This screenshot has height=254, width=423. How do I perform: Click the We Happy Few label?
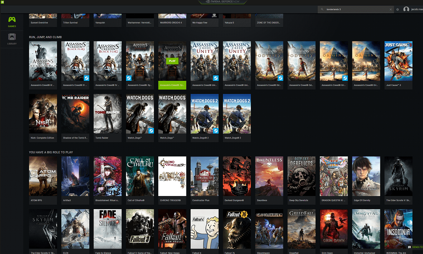[200, 23]
